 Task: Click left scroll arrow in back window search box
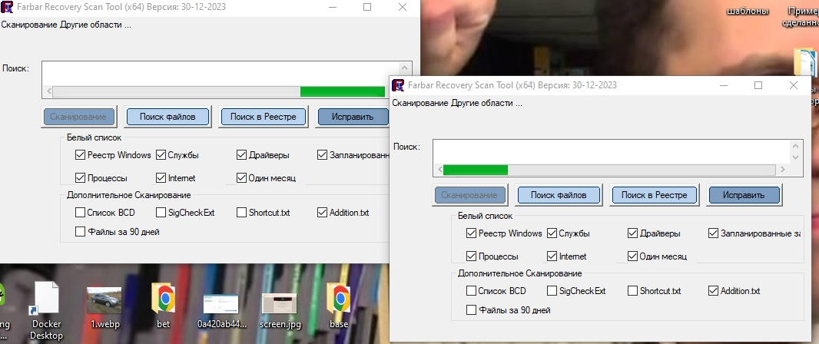(x=48, y=91)
